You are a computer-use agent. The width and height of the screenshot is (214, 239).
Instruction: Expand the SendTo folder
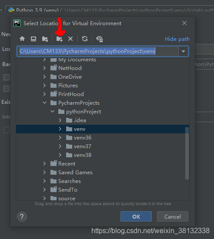[44, 190]
